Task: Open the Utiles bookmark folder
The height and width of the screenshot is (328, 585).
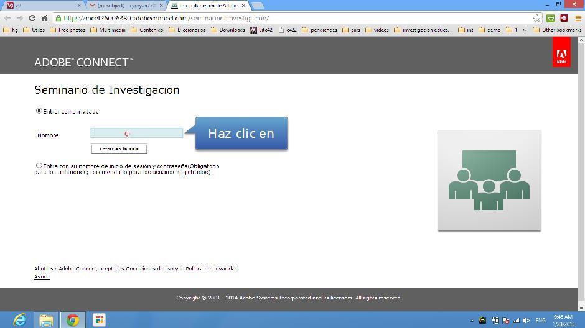Action: (x=34, y=30)
